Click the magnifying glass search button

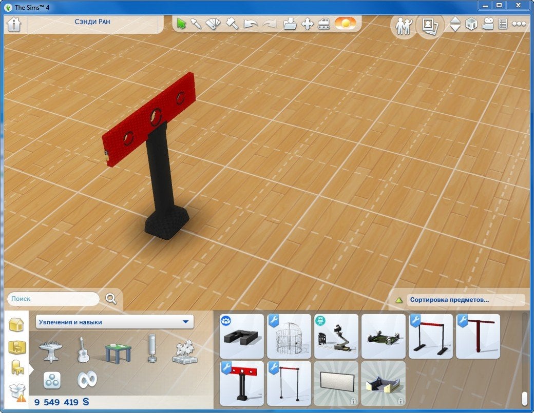click(111, 299)
